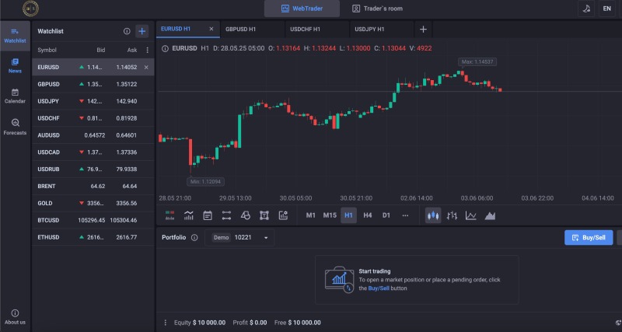
Task: Select the BTCUSD watchlist row
Action: [93, 220]
